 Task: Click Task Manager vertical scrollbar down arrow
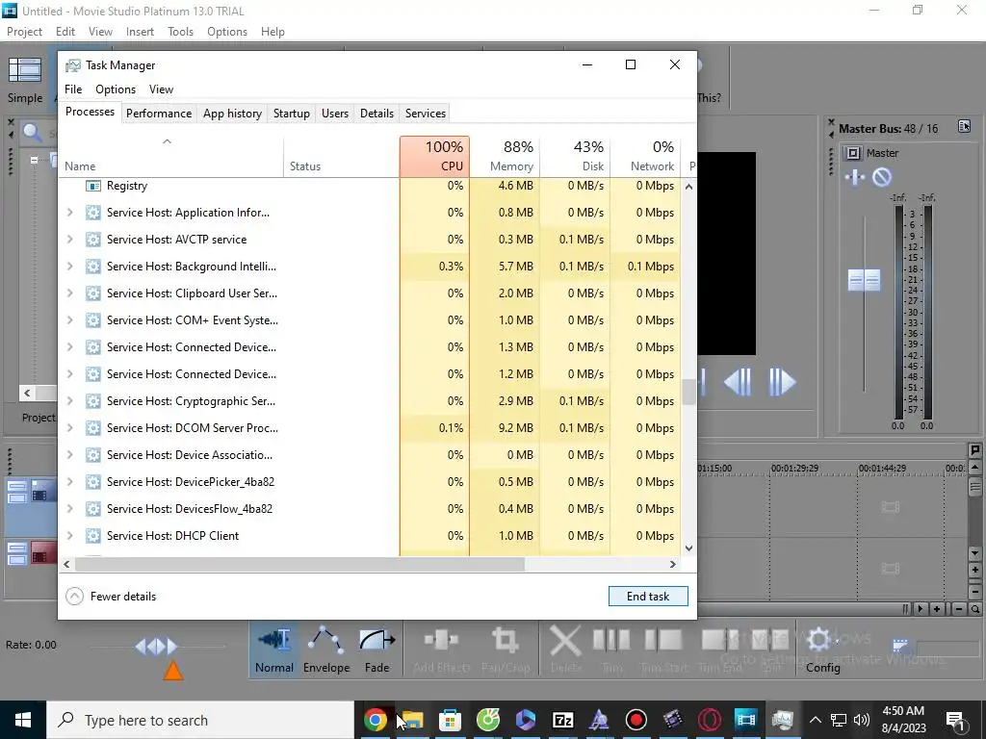point(688,548)
